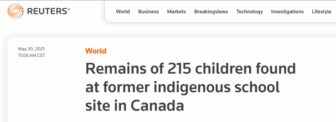Open the Lifestyle navigation item
The width and height of the screenshot is (336, 122).
coord(322,12)
